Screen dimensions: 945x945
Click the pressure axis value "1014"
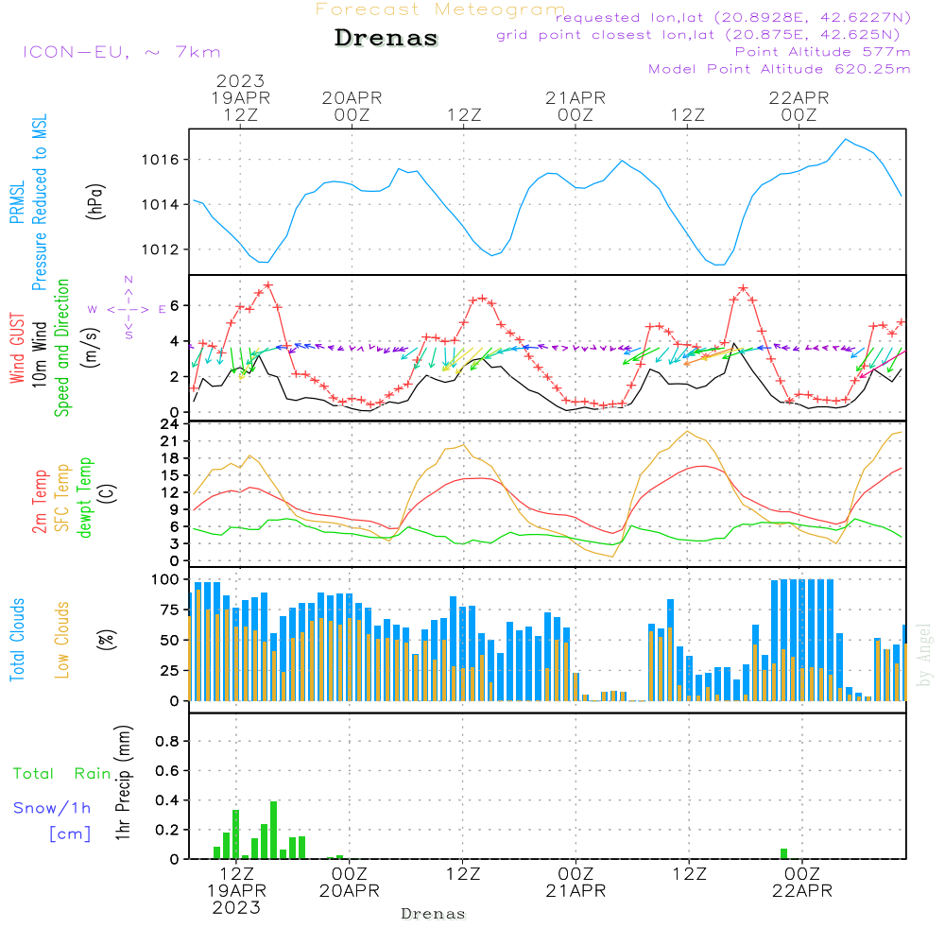[x=161, y=205]
